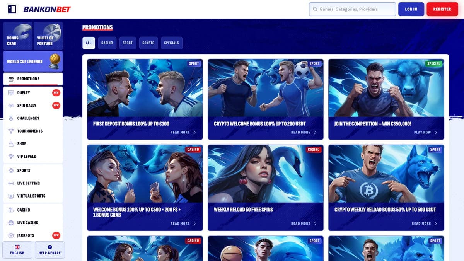Click arrow on First Deposit Bonus card
464x261 pixels.
[194, 132]
